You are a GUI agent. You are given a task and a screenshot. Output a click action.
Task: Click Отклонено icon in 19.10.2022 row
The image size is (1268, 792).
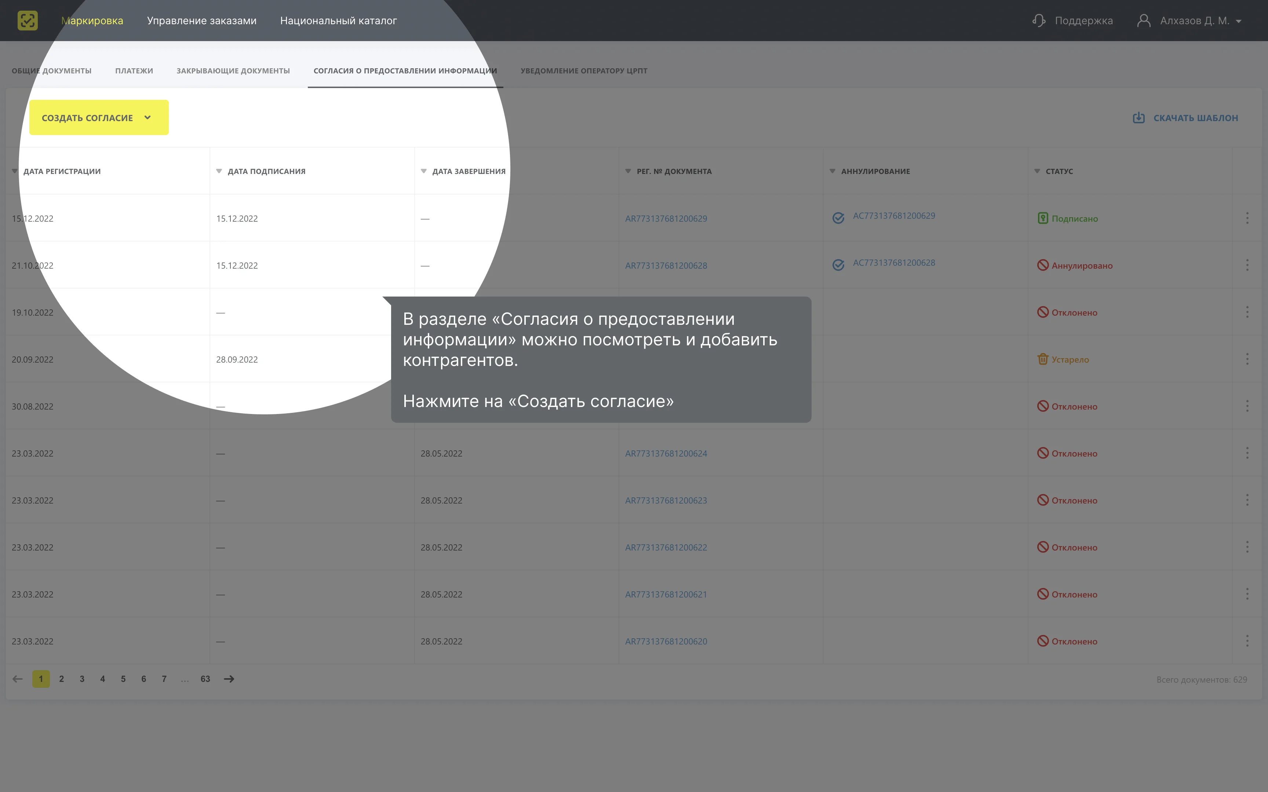click(1042, 312)
